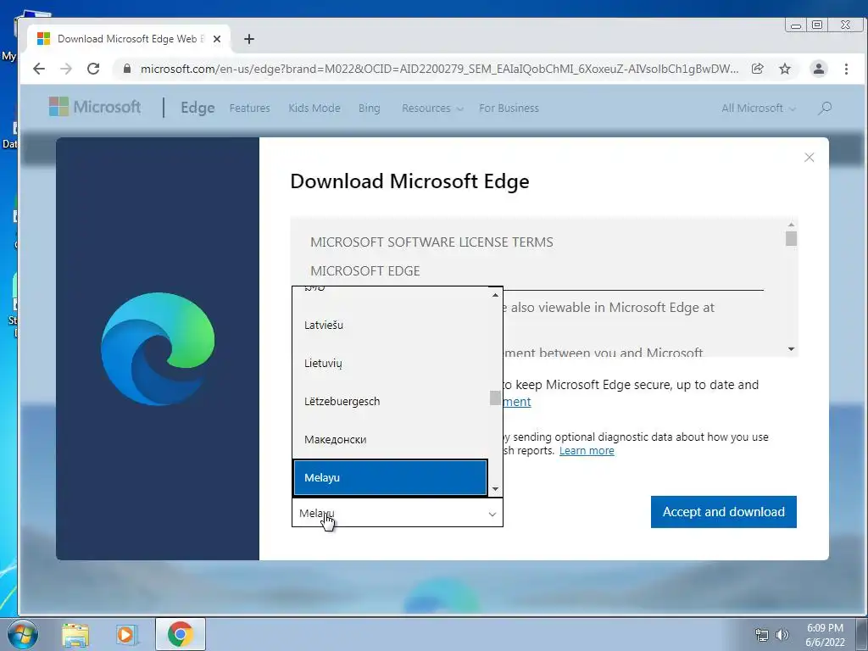Click the language list scrollbar thumb

point(495,398)
